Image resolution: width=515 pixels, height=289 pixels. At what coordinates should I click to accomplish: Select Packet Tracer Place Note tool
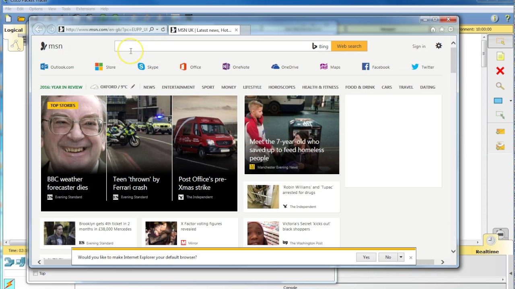500,56
